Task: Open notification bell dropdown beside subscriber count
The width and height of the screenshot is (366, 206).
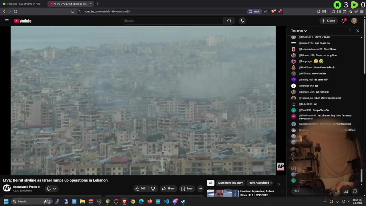Action: coord(51,189)
